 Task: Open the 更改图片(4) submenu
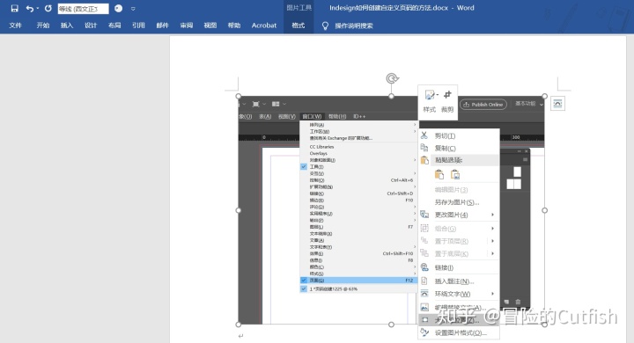coord(459,215)
